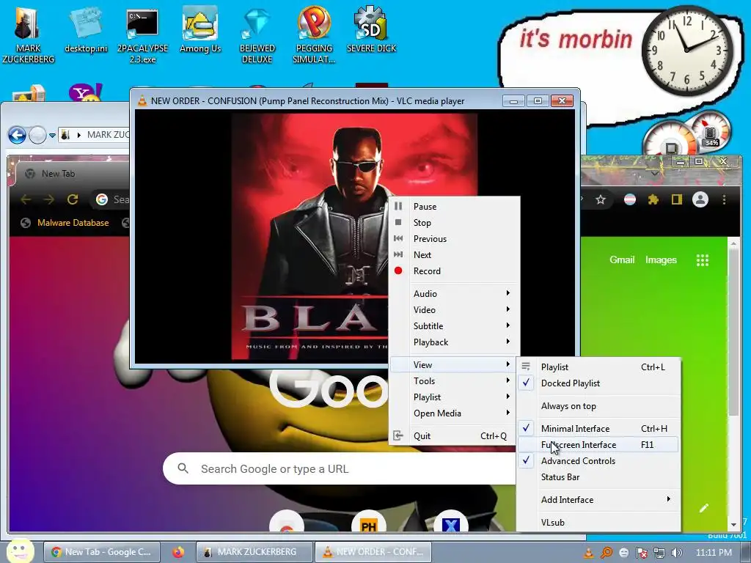The width and height of the screenshot is (751, 563).
Task: Click the customize pencil icon in Chrome
Action: point(703,508)
